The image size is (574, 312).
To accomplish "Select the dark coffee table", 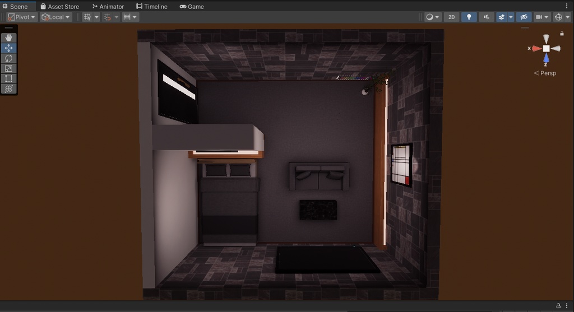I will click(x=318, y=209).
